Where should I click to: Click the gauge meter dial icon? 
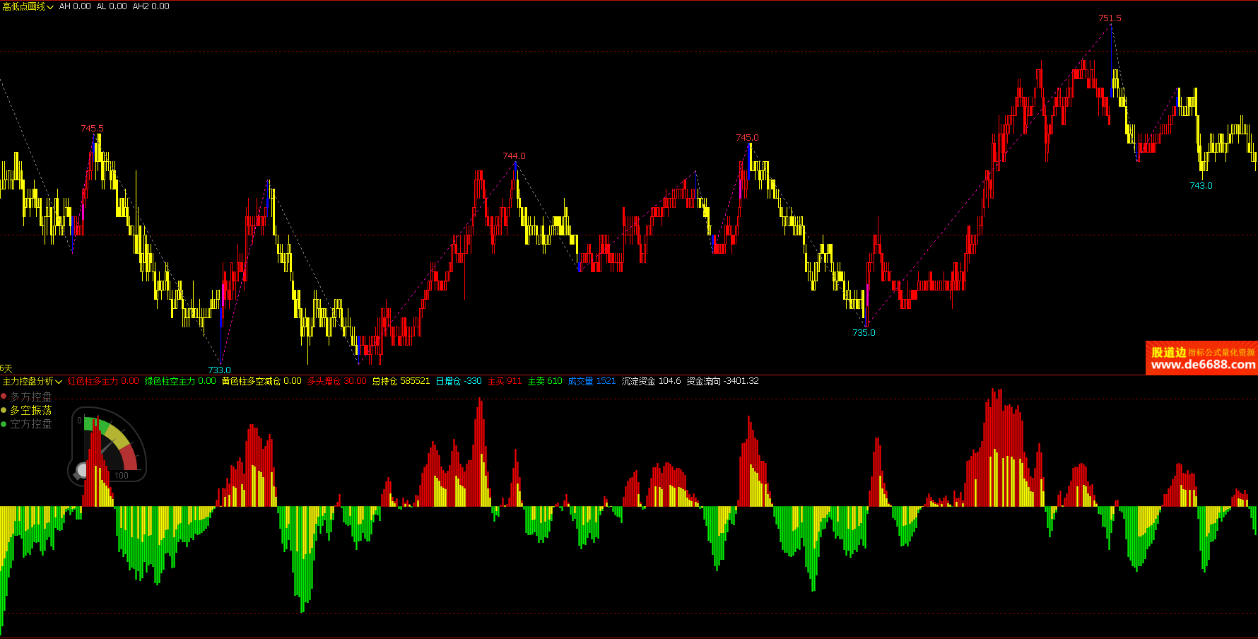click(107, 445)
